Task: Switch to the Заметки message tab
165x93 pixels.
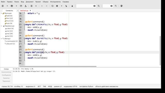Action: pyautogui.click(x=6, y=78)
